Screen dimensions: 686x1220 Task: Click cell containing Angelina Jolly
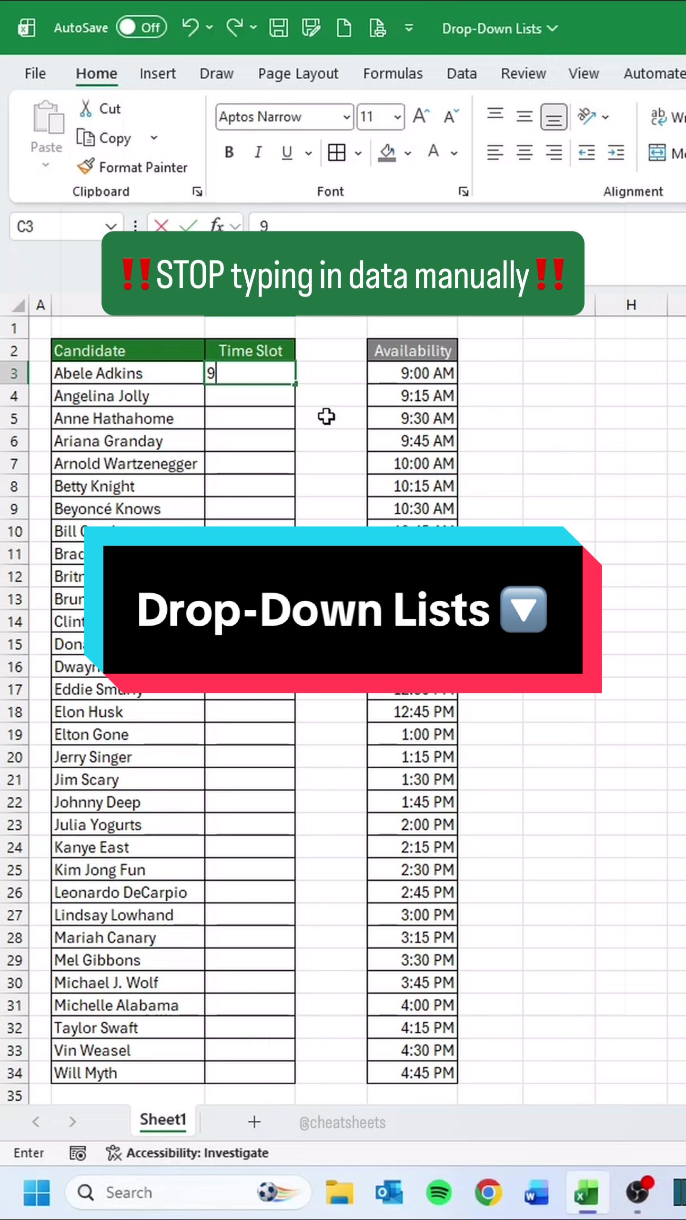(128, 396)
